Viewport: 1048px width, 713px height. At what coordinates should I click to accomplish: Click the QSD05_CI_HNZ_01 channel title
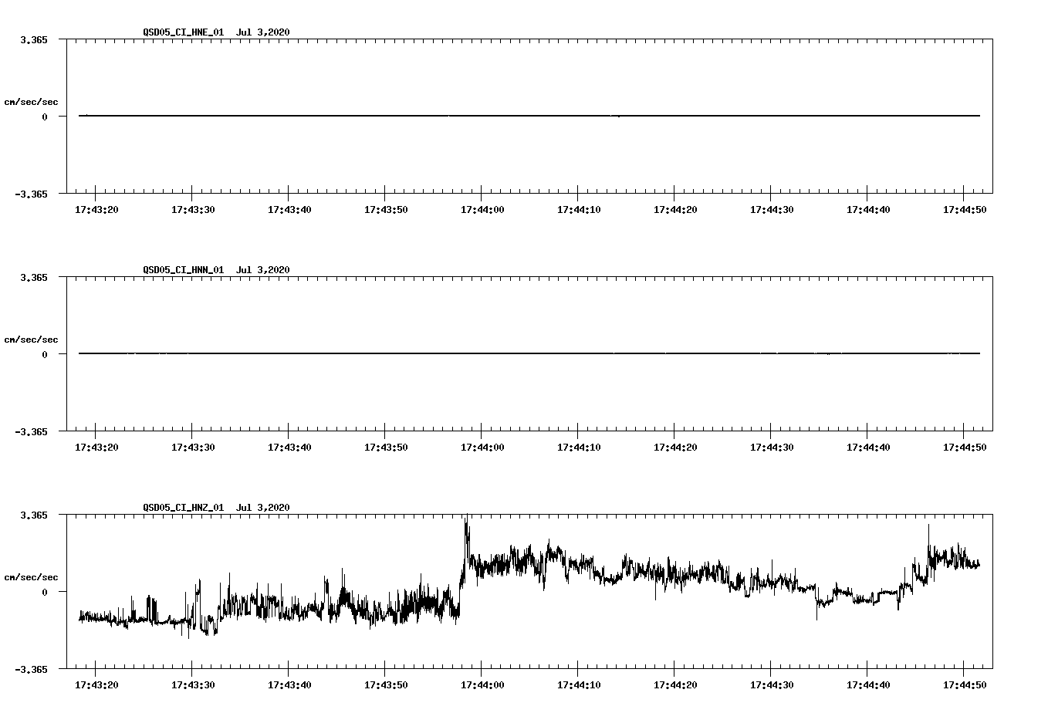click(183, 508)
